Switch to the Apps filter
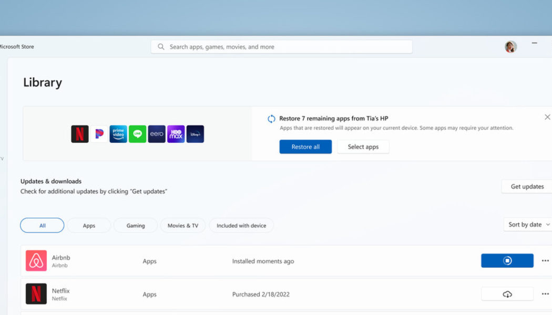552x315 pixels. (88, 225)
